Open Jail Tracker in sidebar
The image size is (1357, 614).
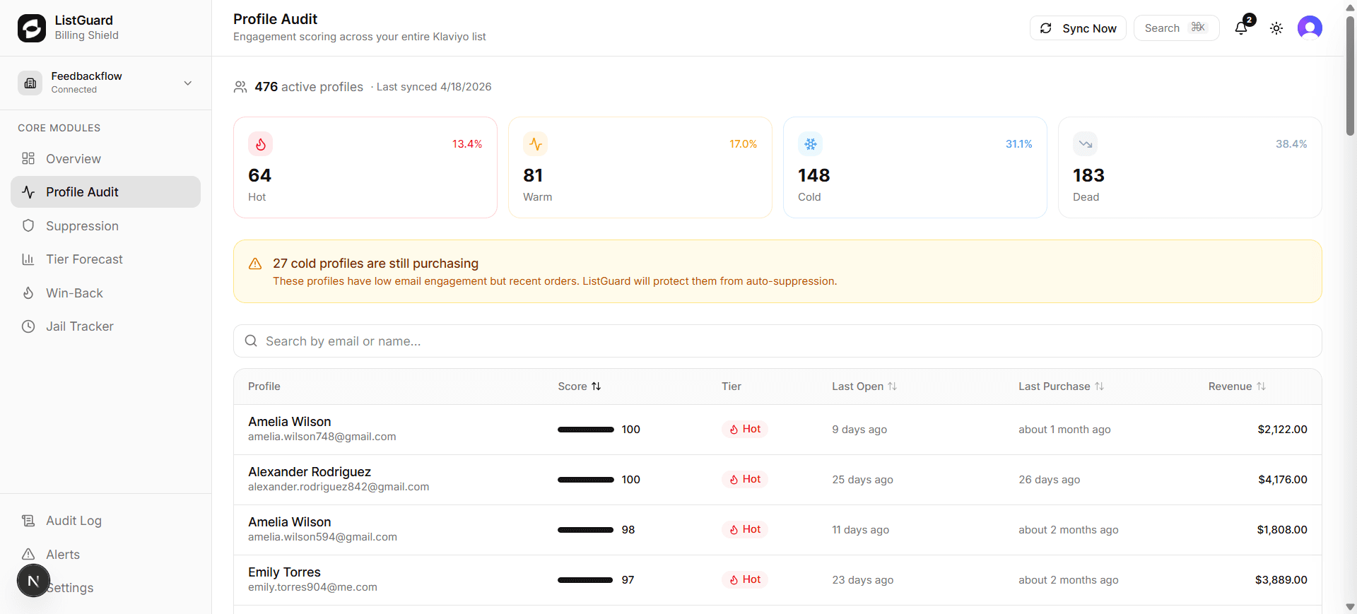[79, 326]
